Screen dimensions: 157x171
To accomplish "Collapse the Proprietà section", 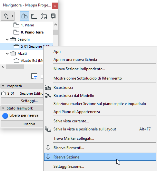I will (x=3, y=86).
